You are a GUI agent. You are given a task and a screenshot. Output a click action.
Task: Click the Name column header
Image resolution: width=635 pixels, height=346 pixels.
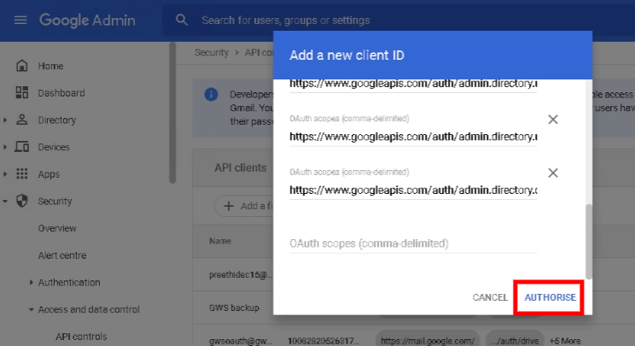tap(220, 241)
